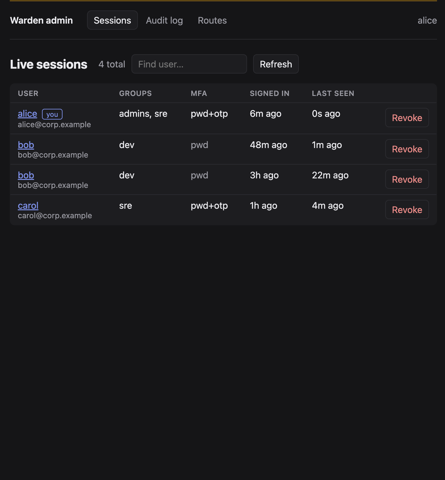Revoke carol's session

(407, 210)
